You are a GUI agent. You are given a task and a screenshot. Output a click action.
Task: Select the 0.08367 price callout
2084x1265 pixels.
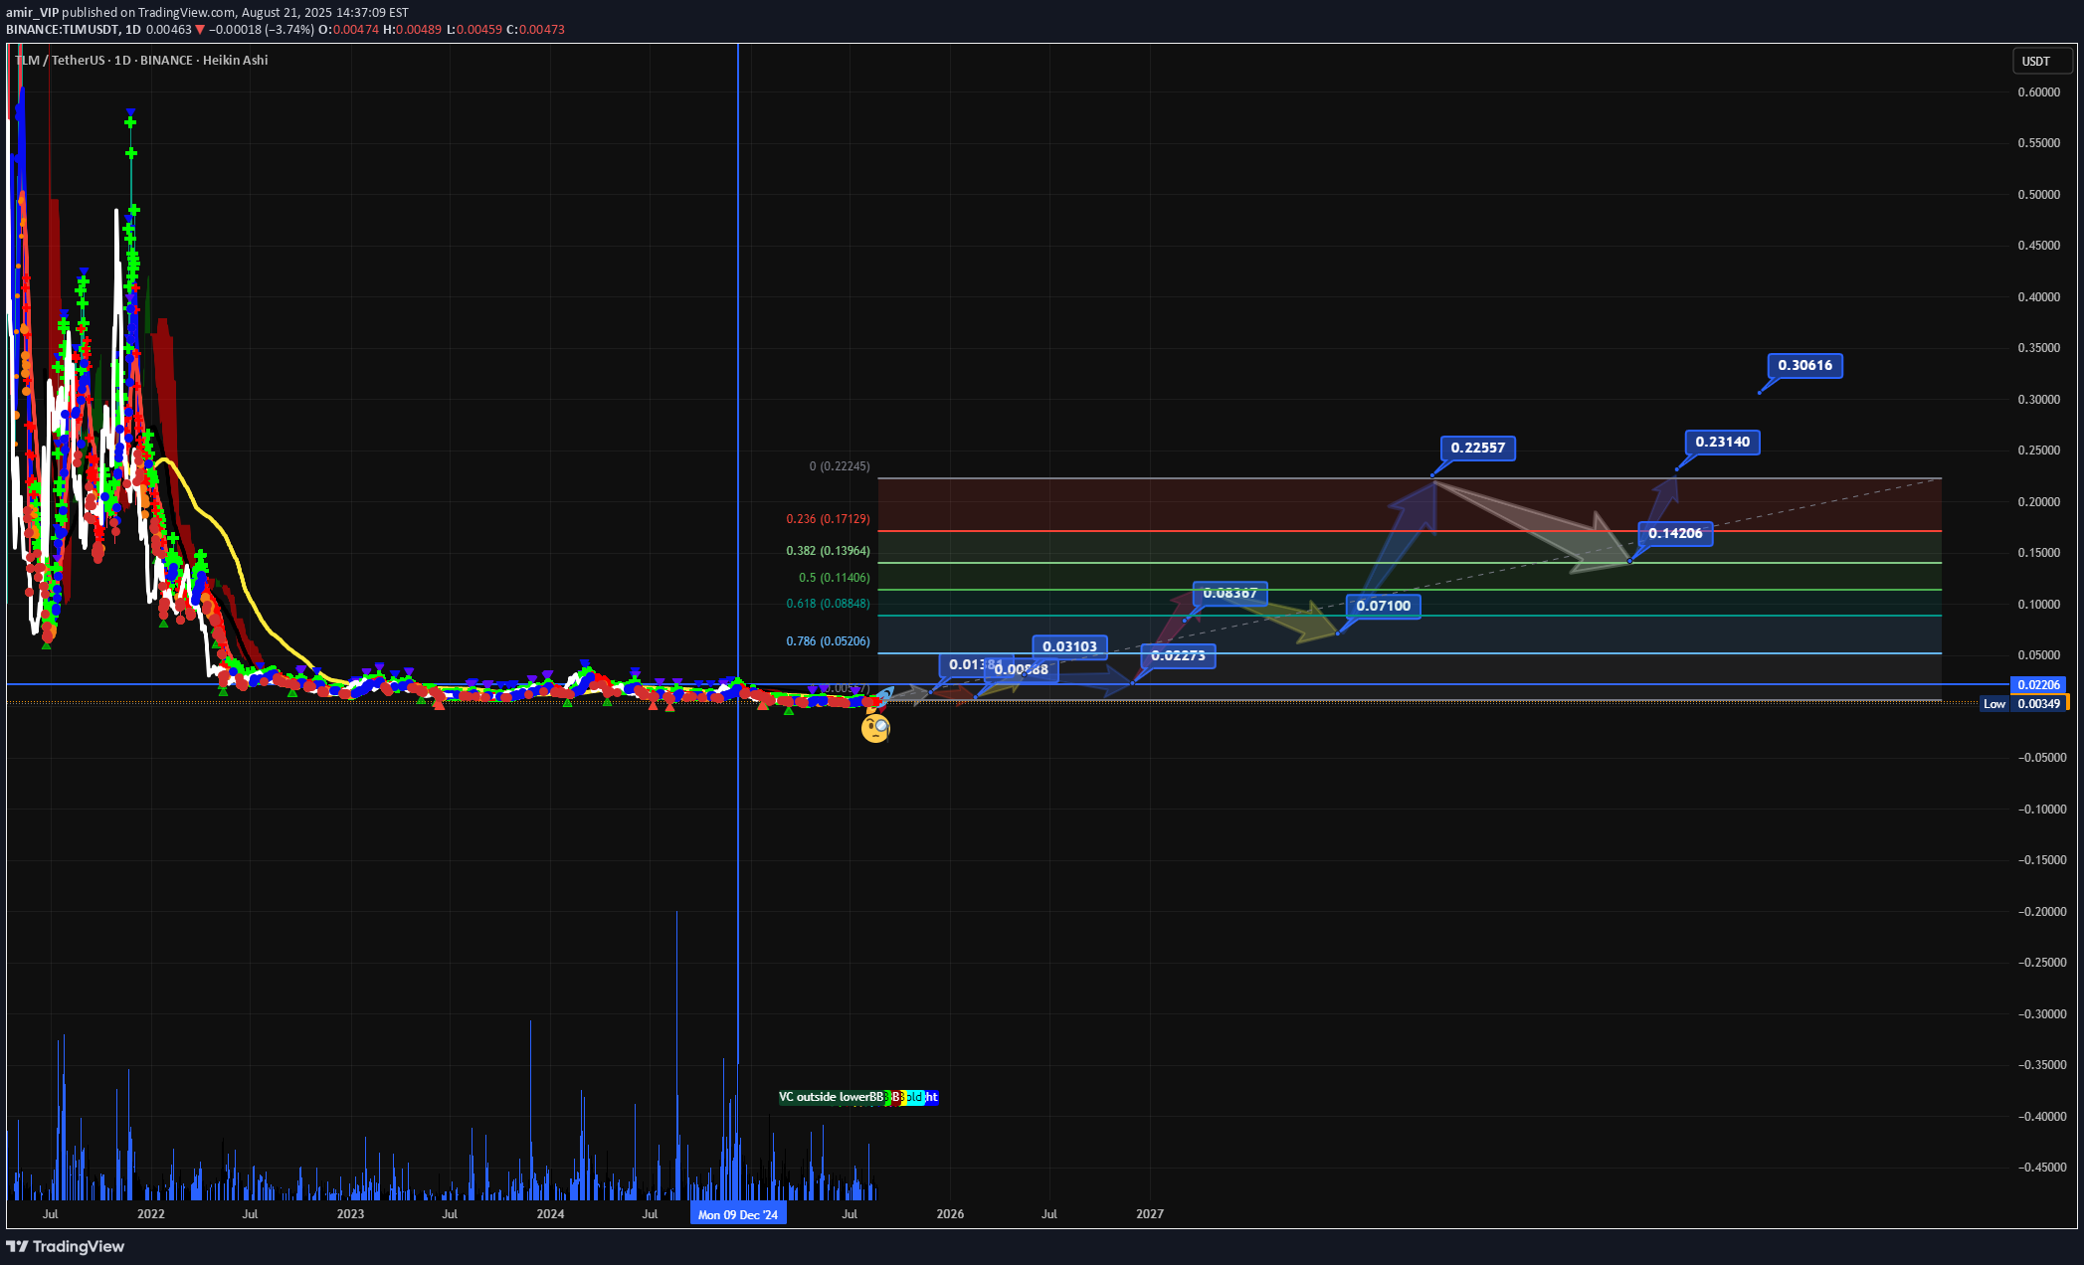coord(1230,594)
